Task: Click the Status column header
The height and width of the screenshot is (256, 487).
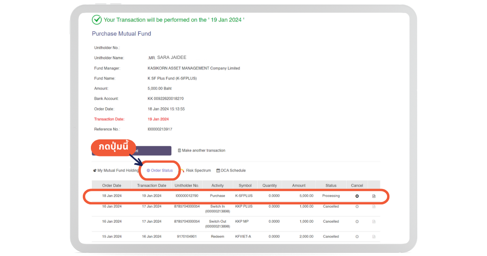Action: pos(331,185)
